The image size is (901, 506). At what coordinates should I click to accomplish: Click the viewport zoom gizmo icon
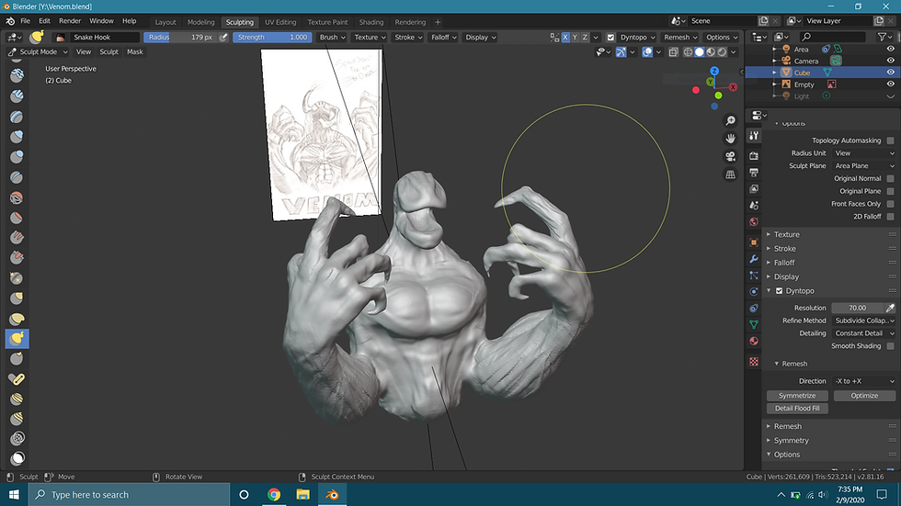click(730, 120)
